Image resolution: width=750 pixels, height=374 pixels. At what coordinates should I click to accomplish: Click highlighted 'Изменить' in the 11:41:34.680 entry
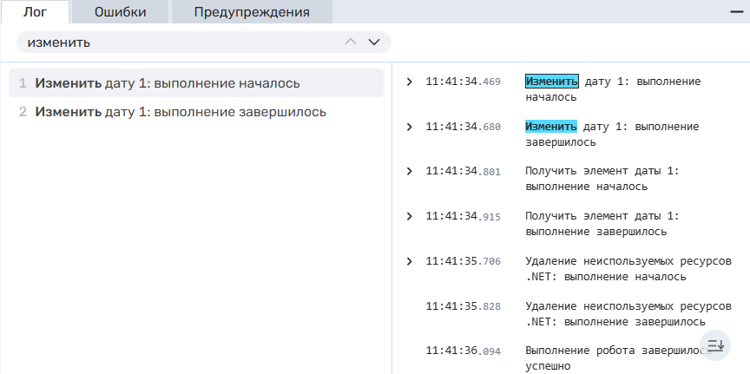(x=551, y=127)
